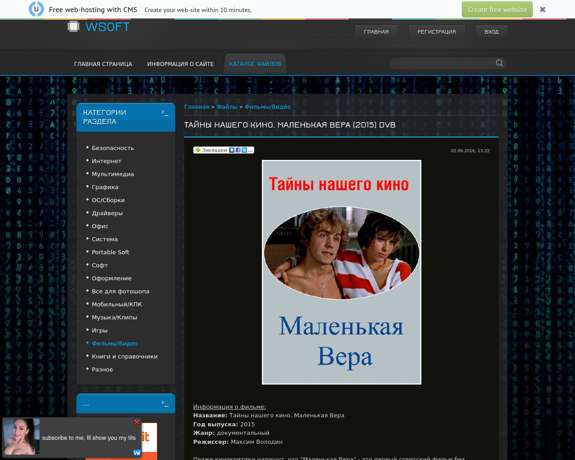The image size is (575, 460).
Task: Click the WSOFT chip logo icon
Action: 73,27
